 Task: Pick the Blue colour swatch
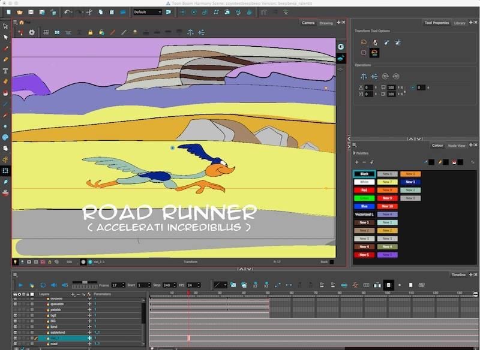[x=364, y=206]
